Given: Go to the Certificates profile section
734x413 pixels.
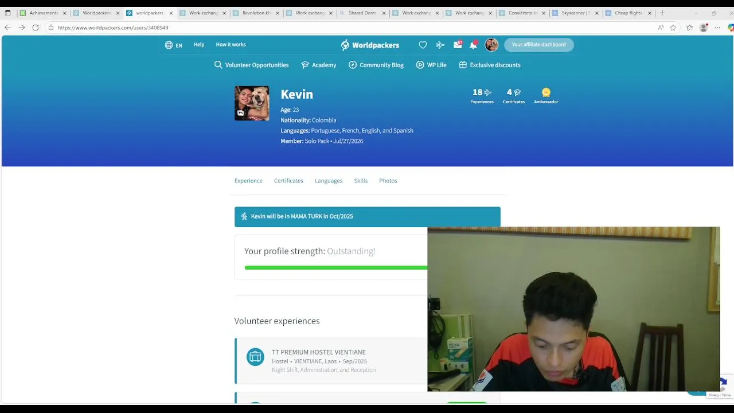Looking at the screenshot, I should pos(288,181).
